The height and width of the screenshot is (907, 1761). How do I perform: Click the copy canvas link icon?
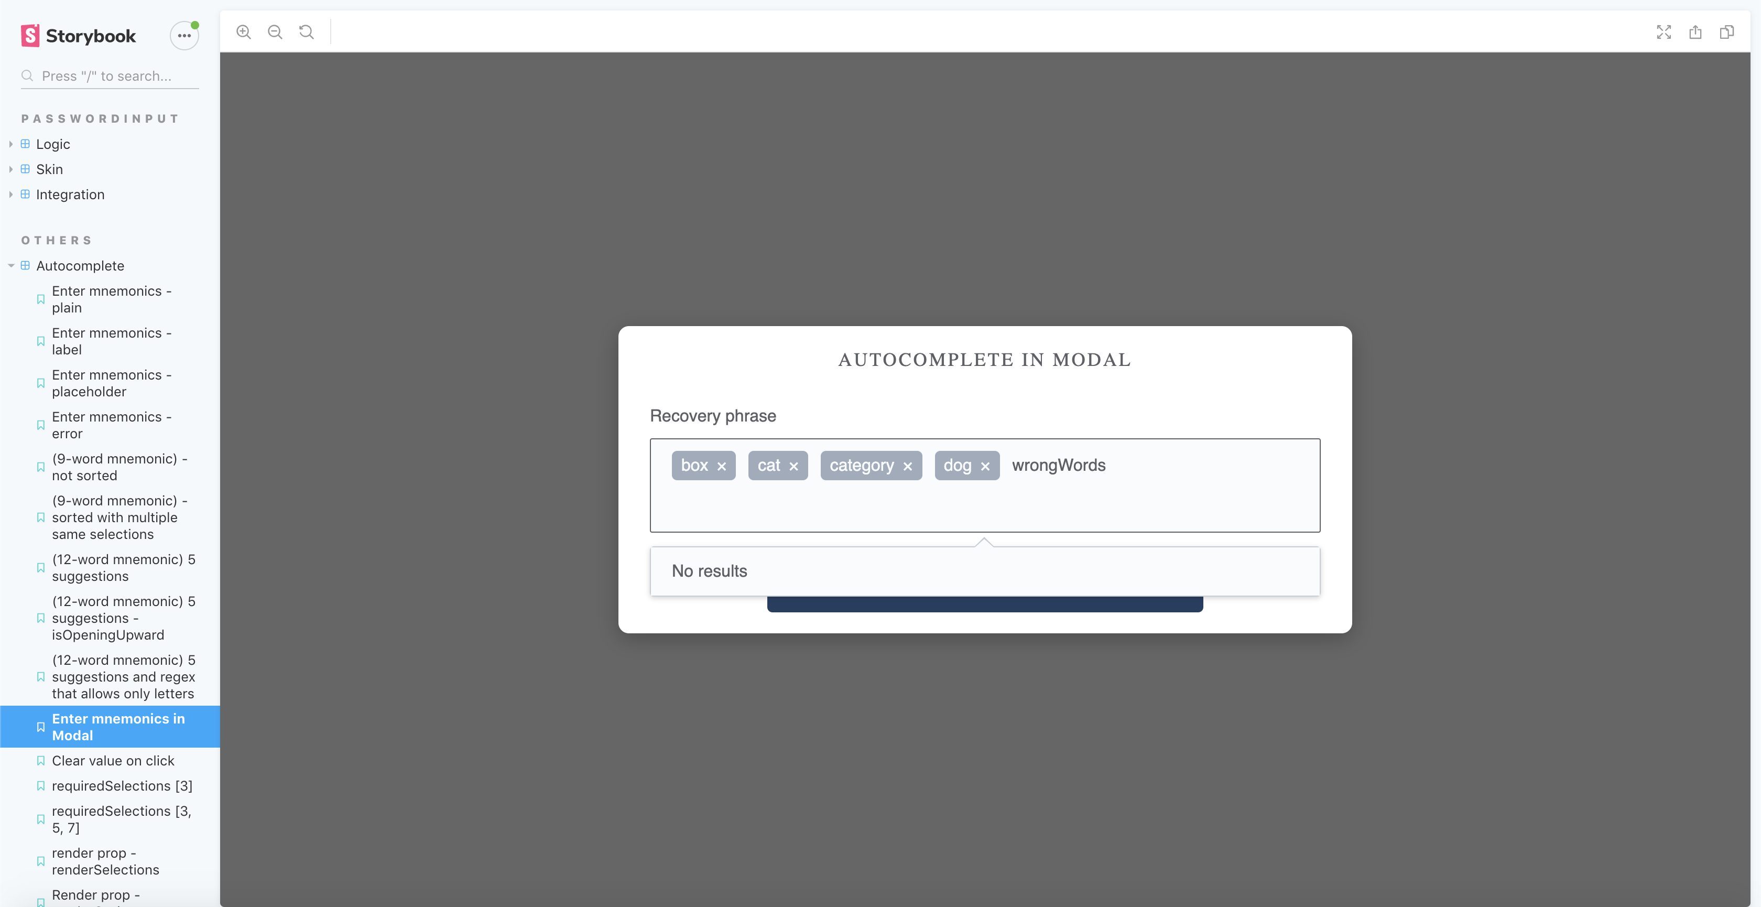(x=1726, y=32)
